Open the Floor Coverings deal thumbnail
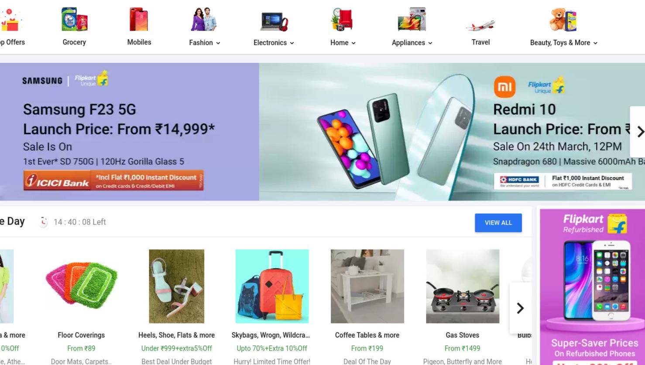This screenshot has height=365, width=645. 81,286
